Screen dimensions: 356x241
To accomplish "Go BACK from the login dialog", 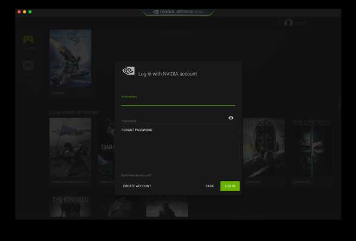I will [209, 186].
